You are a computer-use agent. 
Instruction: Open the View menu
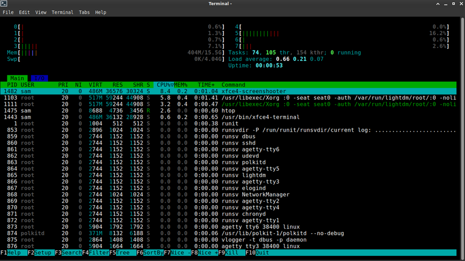point(41,12)
